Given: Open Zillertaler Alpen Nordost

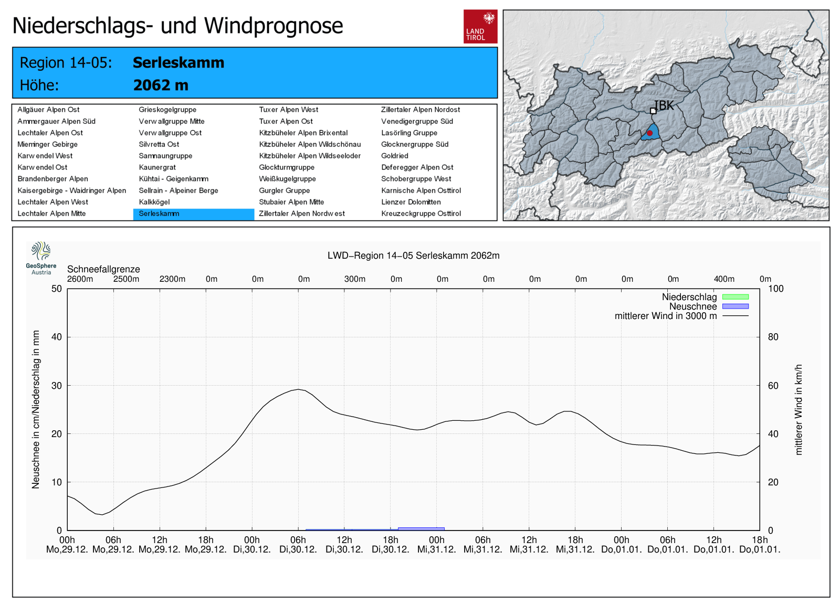Looking at the screenshot, I should click(x=421, y=110).
